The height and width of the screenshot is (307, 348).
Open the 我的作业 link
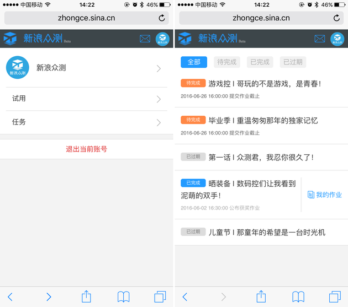click(325, 195)
